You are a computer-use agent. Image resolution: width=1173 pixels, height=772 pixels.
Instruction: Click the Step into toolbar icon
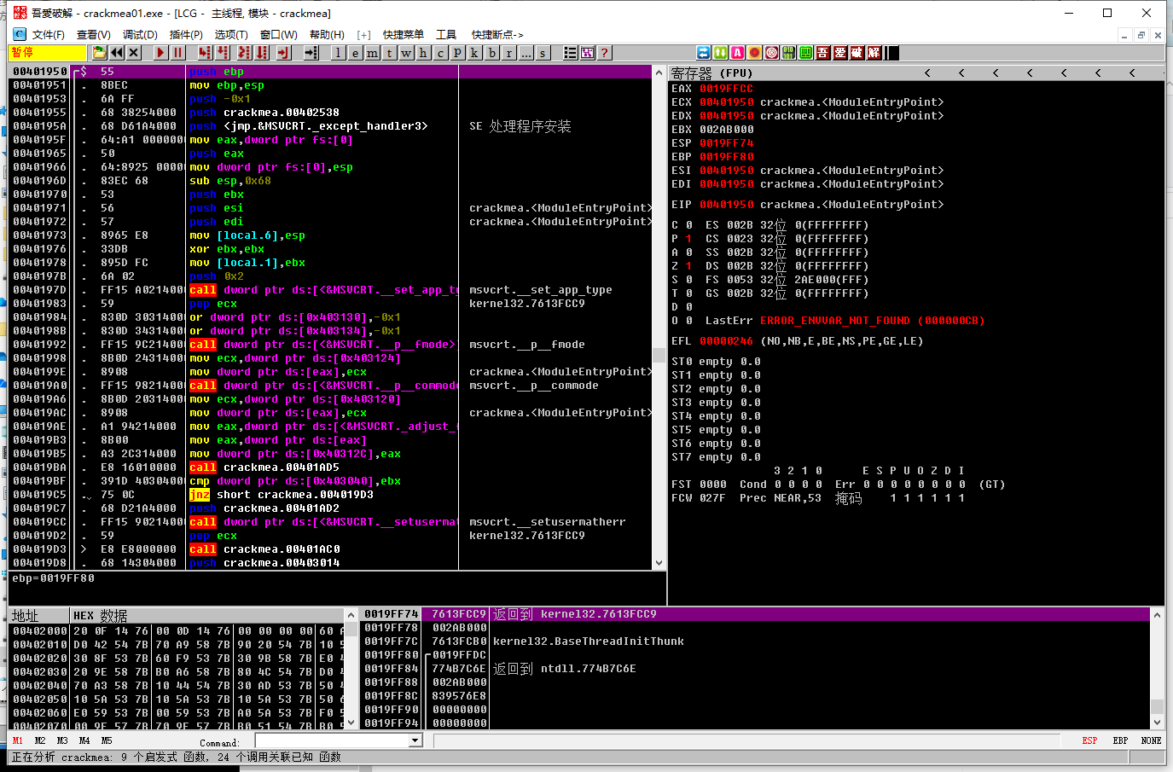coord(205,53)
